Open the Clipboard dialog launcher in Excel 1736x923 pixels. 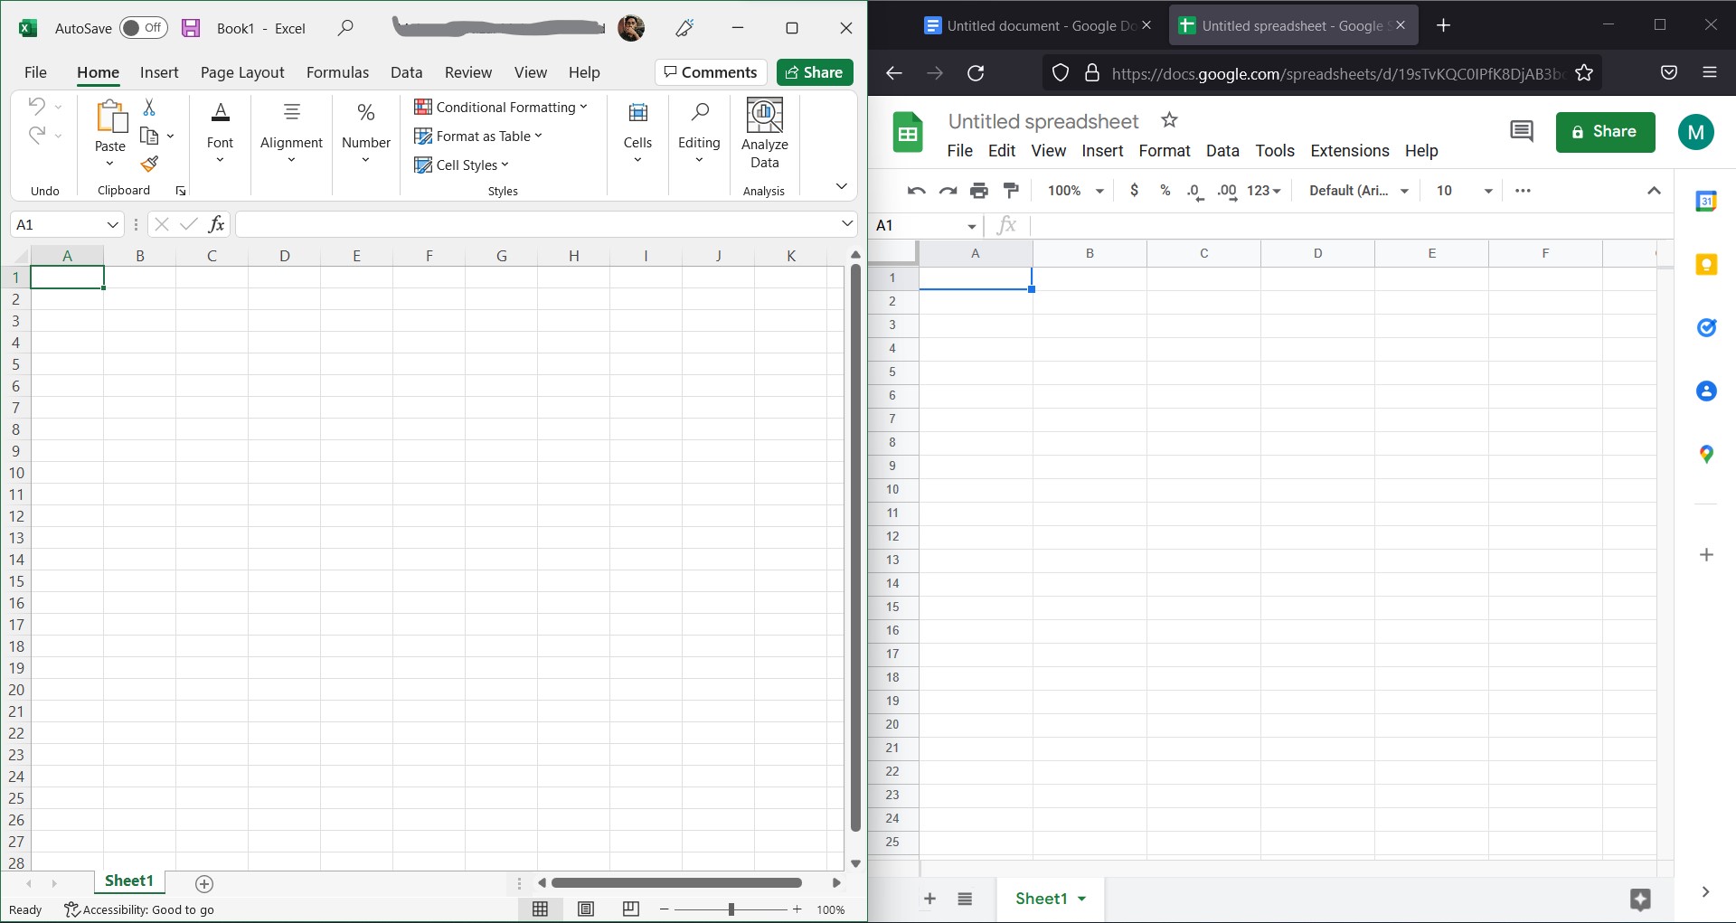[181, 191]
